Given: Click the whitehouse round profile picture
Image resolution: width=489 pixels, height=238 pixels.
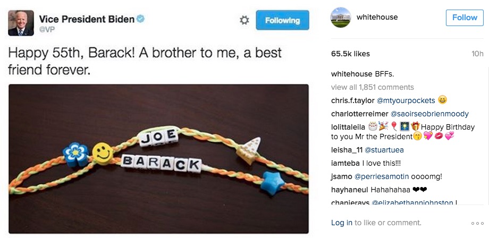Looking at the screenshot, I should coord(341,18).
